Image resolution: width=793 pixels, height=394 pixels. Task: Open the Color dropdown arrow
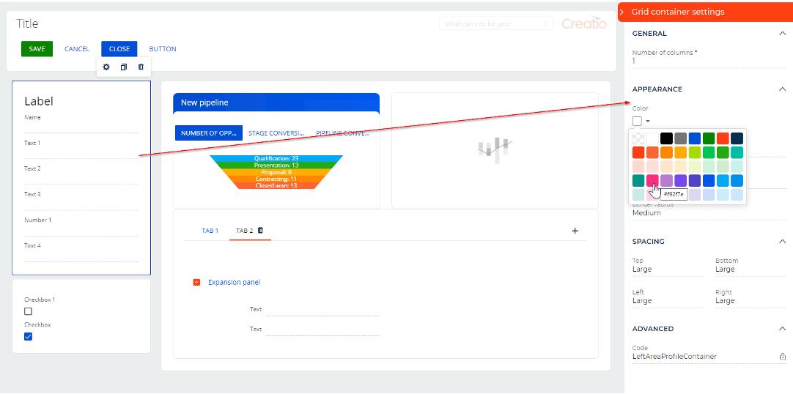648,122
